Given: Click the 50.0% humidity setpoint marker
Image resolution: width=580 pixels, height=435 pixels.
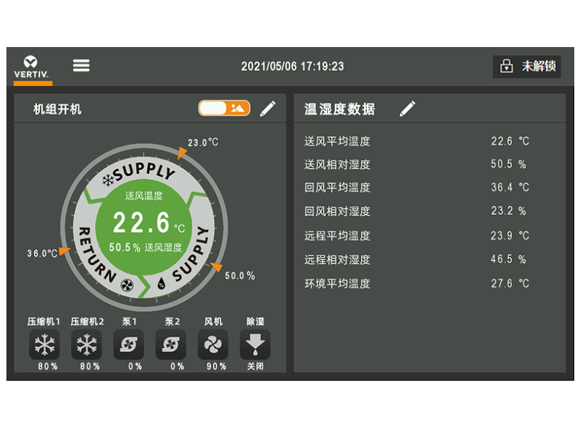Looking at the screenshot, I should (215, 268).
